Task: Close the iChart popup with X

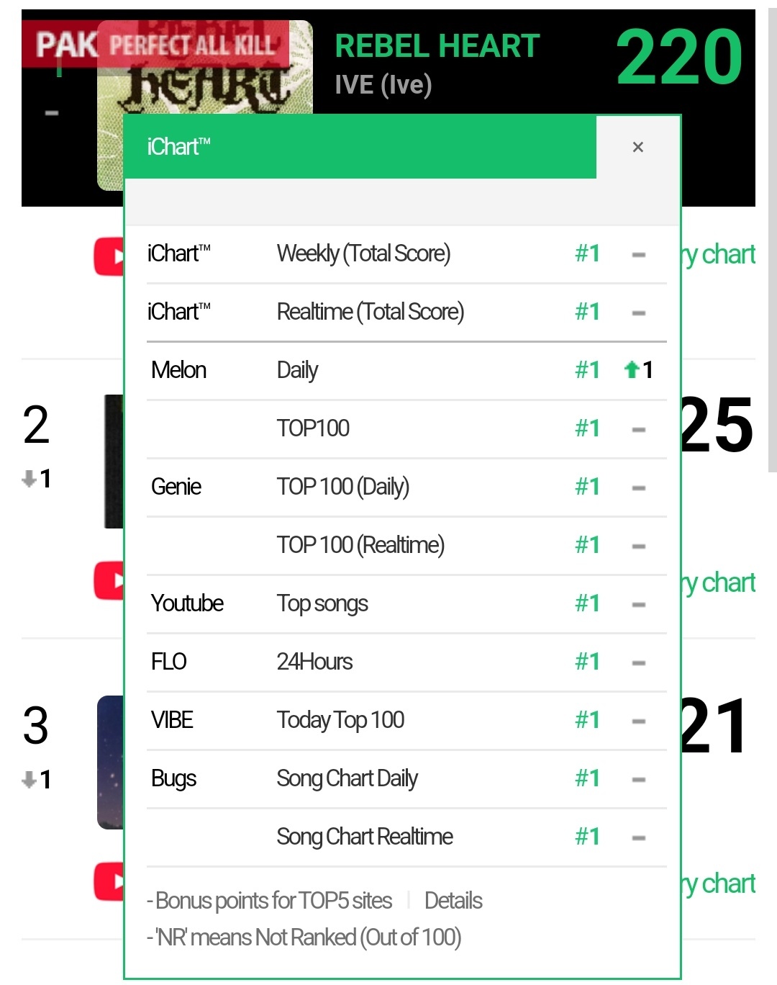Action: [x=637, y=147]
